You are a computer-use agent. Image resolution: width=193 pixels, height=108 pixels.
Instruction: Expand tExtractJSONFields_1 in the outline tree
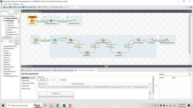click(2, 46)
